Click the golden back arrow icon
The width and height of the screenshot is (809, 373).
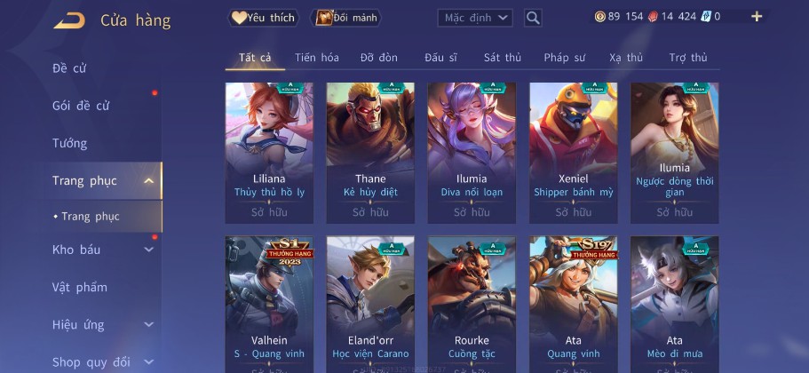(69, 20)
